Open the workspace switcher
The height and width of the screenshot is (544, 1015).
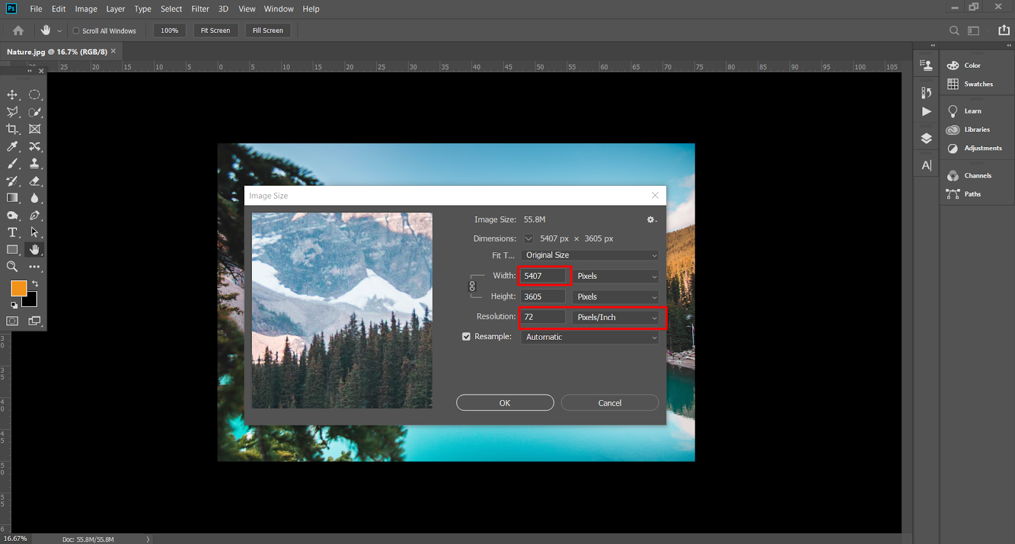(x=973, y=30)
